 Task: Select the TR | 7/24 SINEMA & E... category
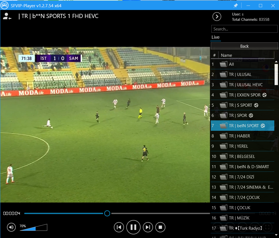pos(242,187)
